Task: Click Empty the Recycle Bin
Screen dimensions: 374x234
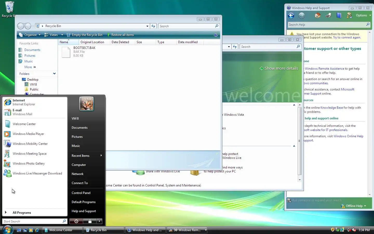Action: [84, 35]
